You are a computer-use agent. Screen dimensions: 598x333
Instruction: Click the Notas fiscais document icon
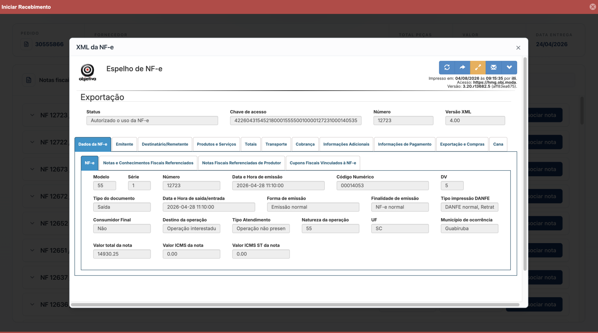(29, 80)
